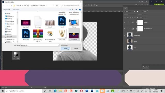Open Microsoft Edge from taskbar
Image resolution: width=165 pixels, height=93 pixels.
[x=55, y=91]
